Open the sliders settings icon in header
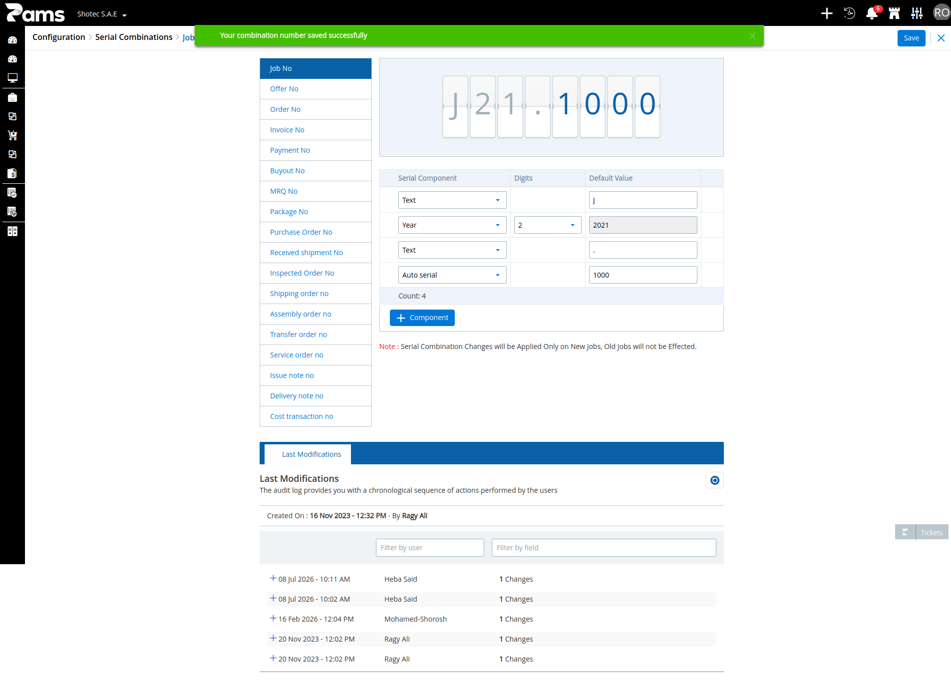This screenshot has width=951, height=697. 917,13
